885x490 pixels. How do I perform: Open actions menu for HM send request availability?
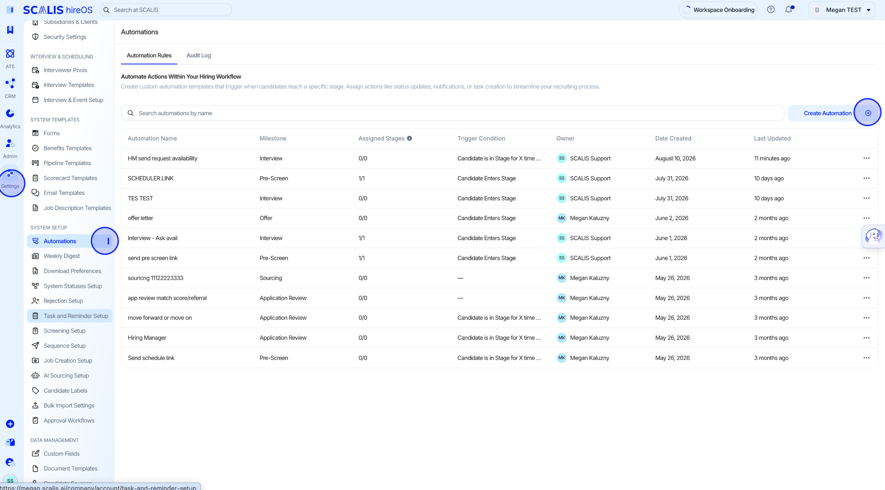866,158
